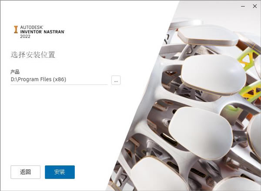Click the AUTODESK wordmark text
Screen dimensions: 261x191
(32, 27)
